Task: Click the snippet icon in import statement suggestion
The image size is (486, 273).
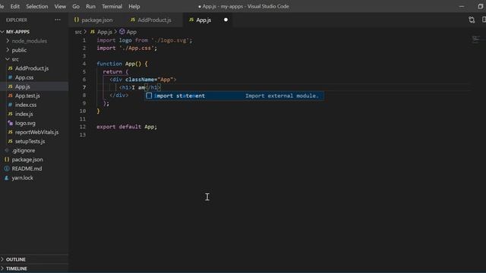Action: tap(149, 96)
